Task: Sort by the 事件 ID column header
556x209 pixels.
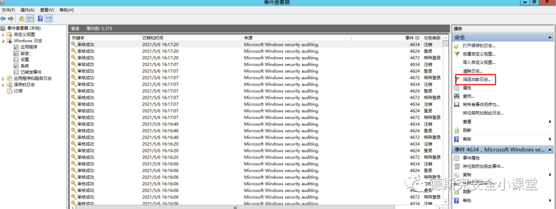Action: [x=387, y=38]
